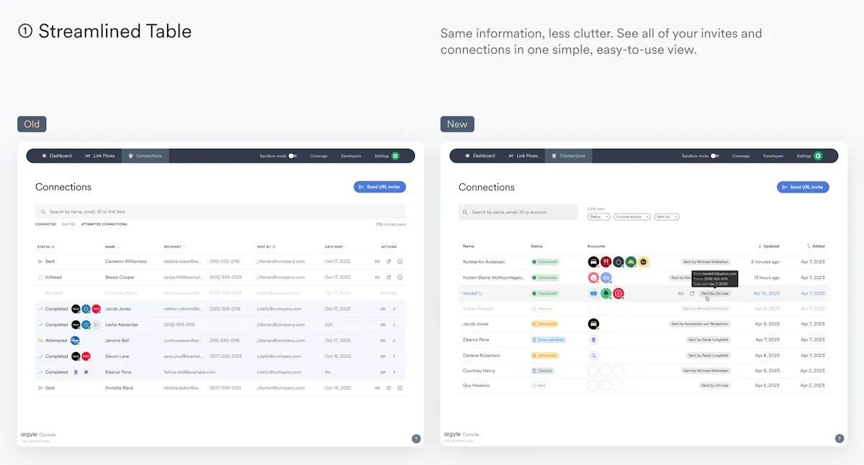Click resend icon in Bessie Cooper row
The height and width of the screenshot is (465, 864).
[388, 277]
